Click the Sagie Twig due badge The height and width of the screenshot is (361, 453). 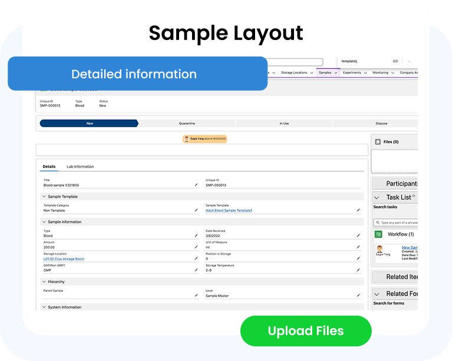click(x=204, y=139)
